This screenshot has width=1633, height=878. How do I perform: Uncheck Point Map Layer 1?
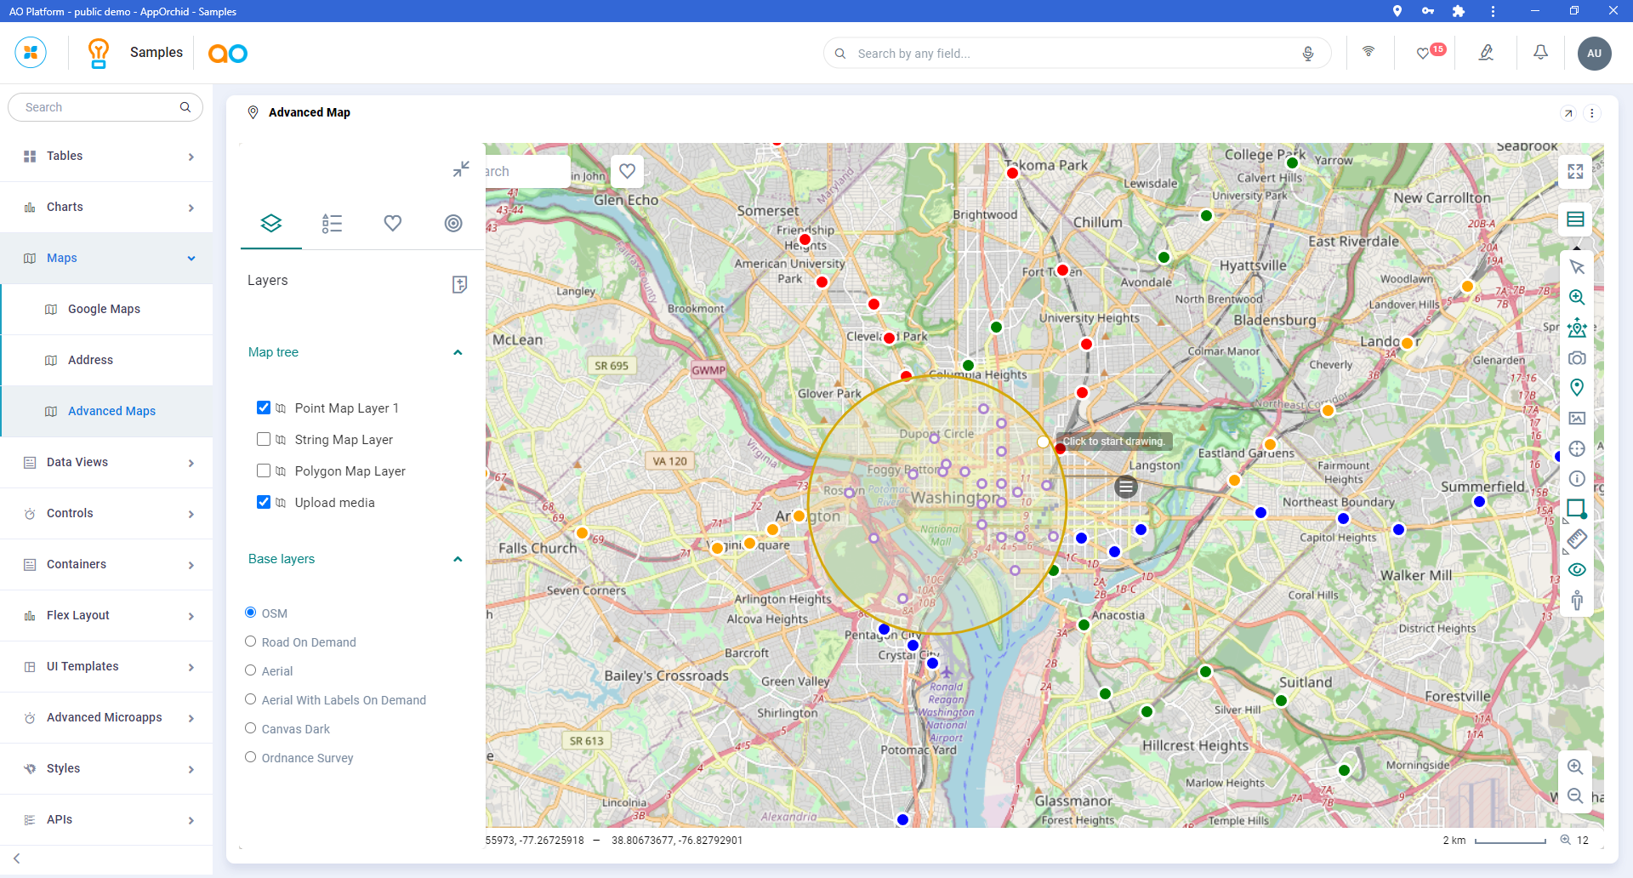(264, 408)
